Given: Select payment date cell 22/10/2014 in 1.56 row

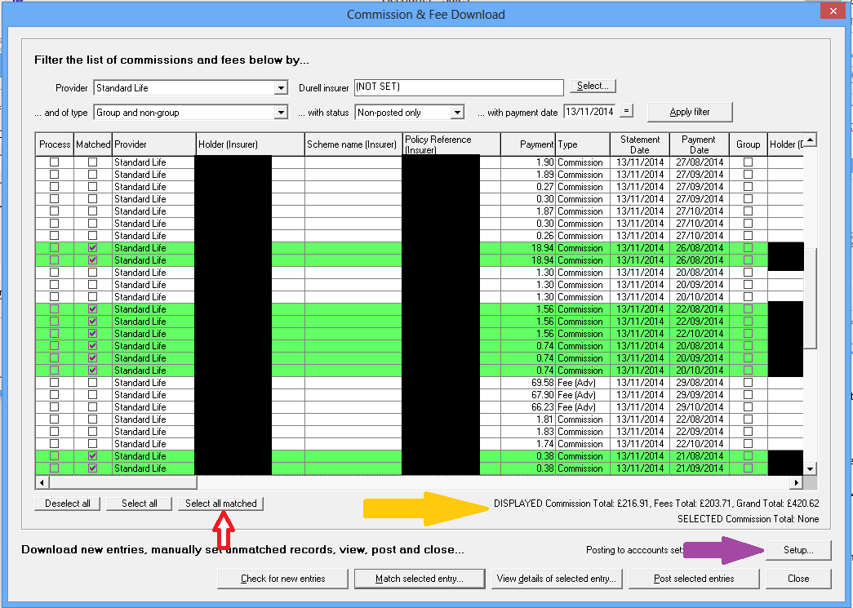Looking at the screenshot, I should [699, 333].
